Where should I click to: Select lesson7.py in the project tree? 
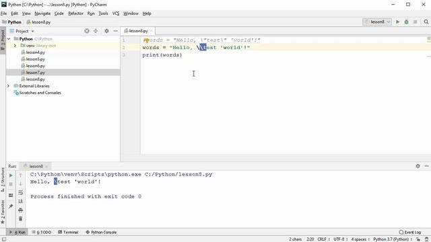pyautogui.click(x=35, y=73)
